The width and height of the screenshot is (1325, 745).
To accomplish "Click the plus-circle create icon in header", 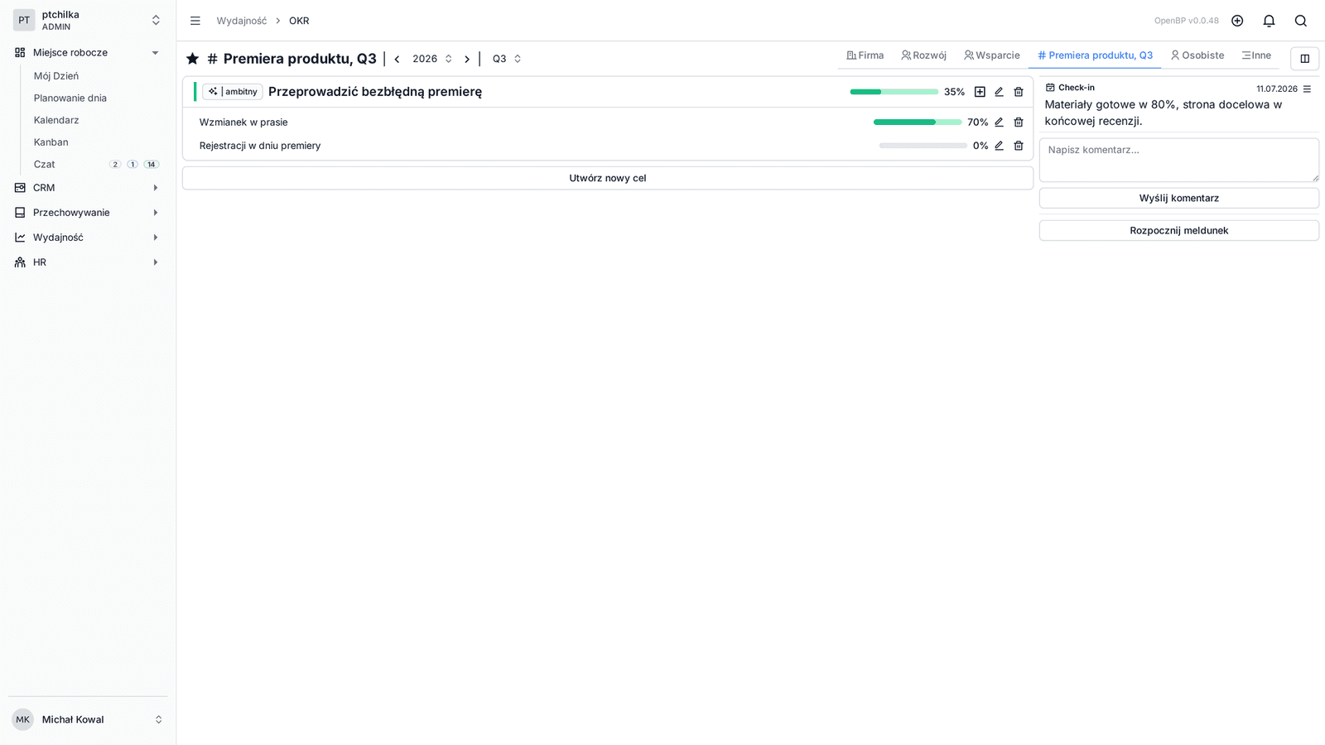I will tap(1237, 21).
